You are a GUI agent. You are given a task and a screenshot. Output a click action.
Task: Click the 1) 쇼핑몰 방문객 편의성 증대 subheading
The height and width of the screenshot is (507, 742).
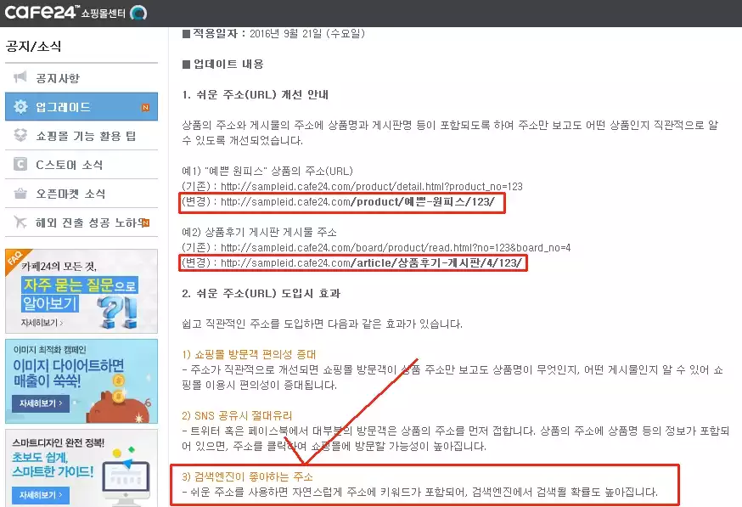click(249, 355)
